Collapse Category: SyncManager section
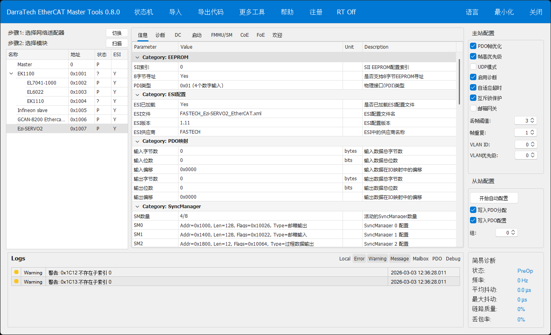The width and height of the screenshot is (551, 335). pyautogui.click(x=137, y=207)
